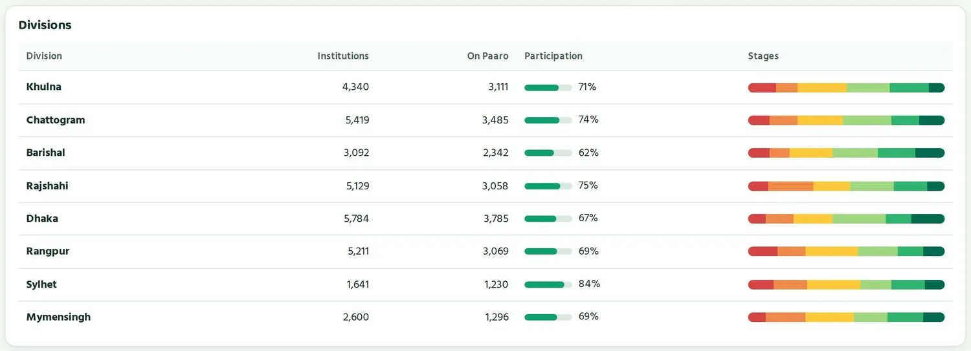Click Rajshahi stages stacked color bar

coord(846,186)
